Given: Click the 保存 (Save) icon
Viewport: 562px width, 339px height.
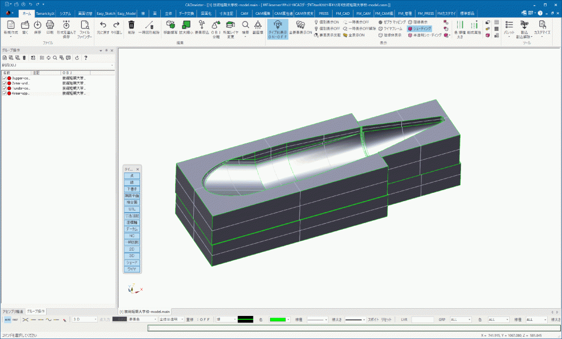Looking at the screenshot, I should [x=37, y=26].
